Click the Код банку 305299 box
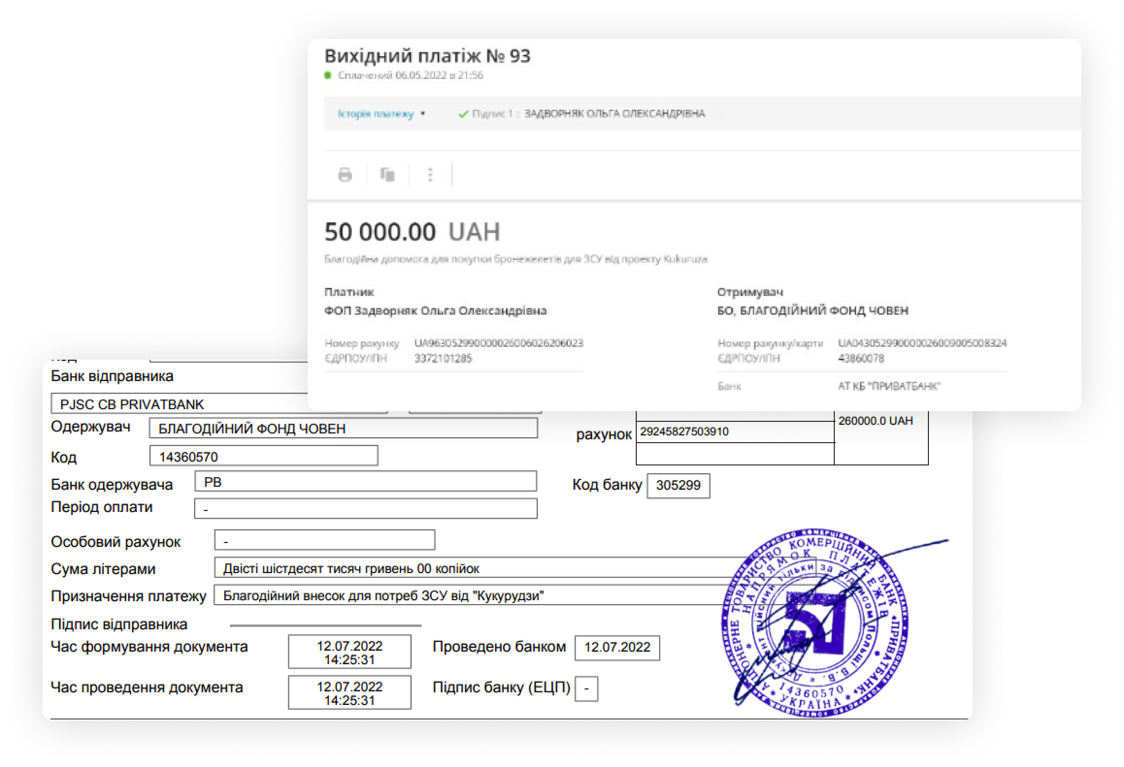The image size is (1124, 767). pyautogui.click(x=678, y=485)
